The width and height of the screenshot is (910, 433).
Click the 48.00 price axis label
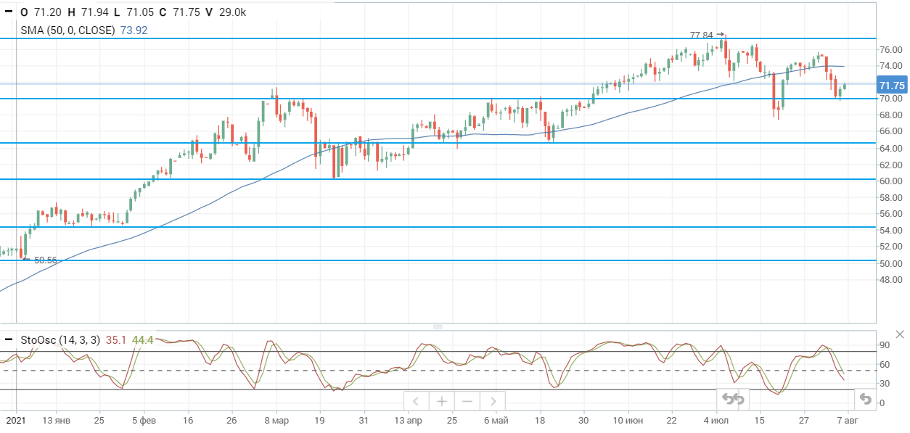point(890,280)
